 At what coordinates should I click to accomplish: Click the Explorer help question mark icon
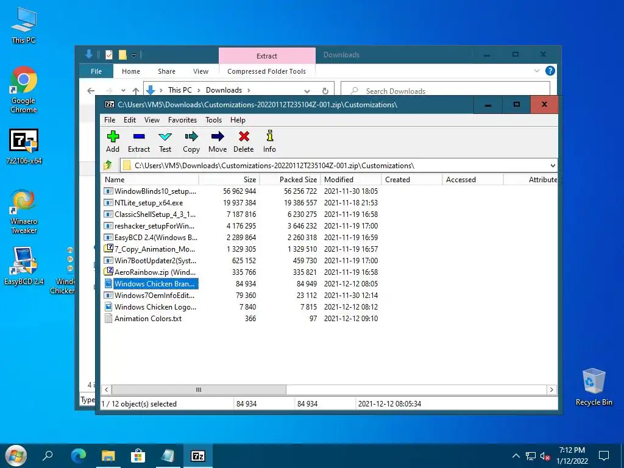pos(550,71)
